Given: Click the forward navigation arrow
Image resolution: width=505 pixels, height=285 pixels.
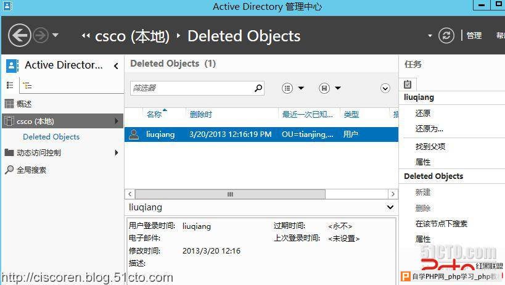Looking at the screenshot, I should click(x=41, y=35).
